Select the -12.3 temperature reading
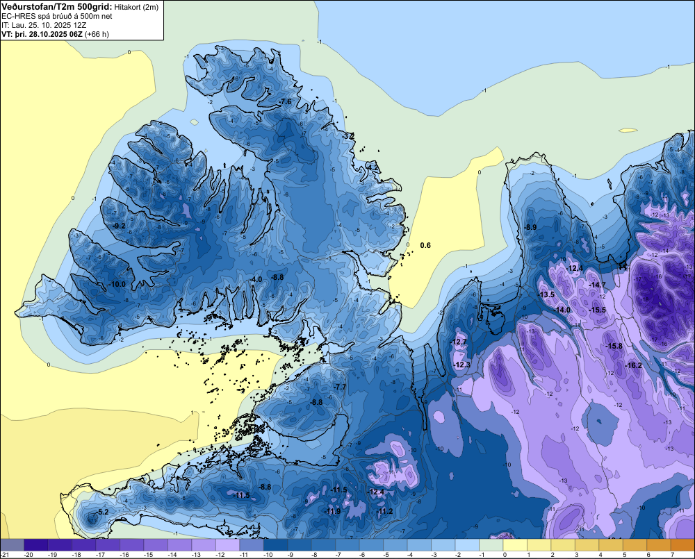 tap(462, 365)
